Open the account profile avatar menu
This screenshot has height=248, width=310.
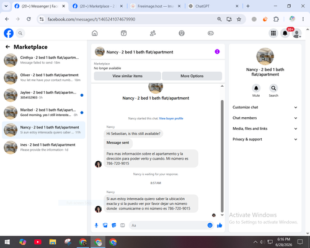click(x=297, y=33)
